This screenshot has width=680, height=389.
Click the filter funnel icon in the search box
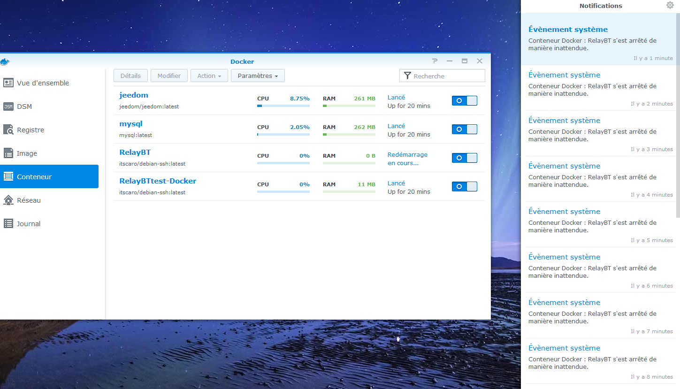click(x=407, y=76)
